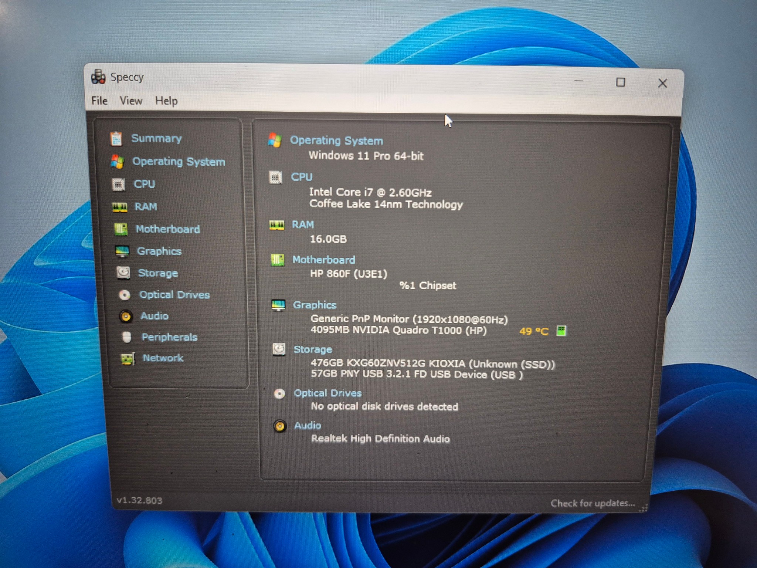Image resolution: width=757 pixels, height=568 pixels.
Task: Click the Check for updates link
Action: point(593,503)
